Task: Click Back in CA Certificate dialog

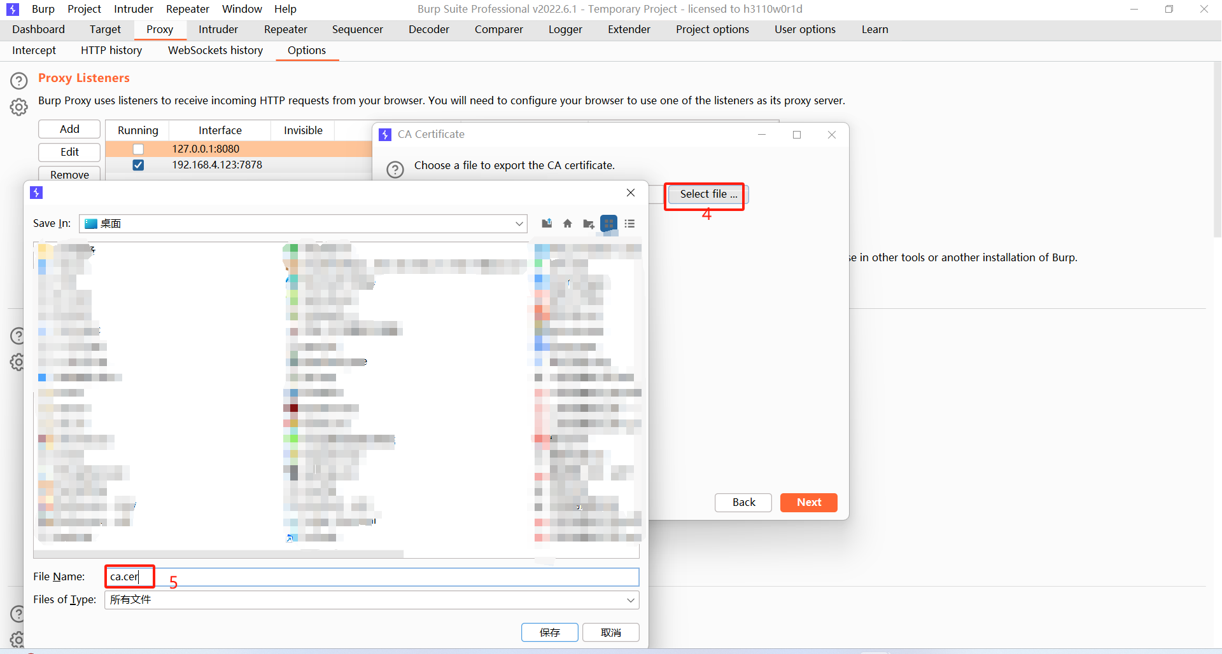Action: (743, 502)
